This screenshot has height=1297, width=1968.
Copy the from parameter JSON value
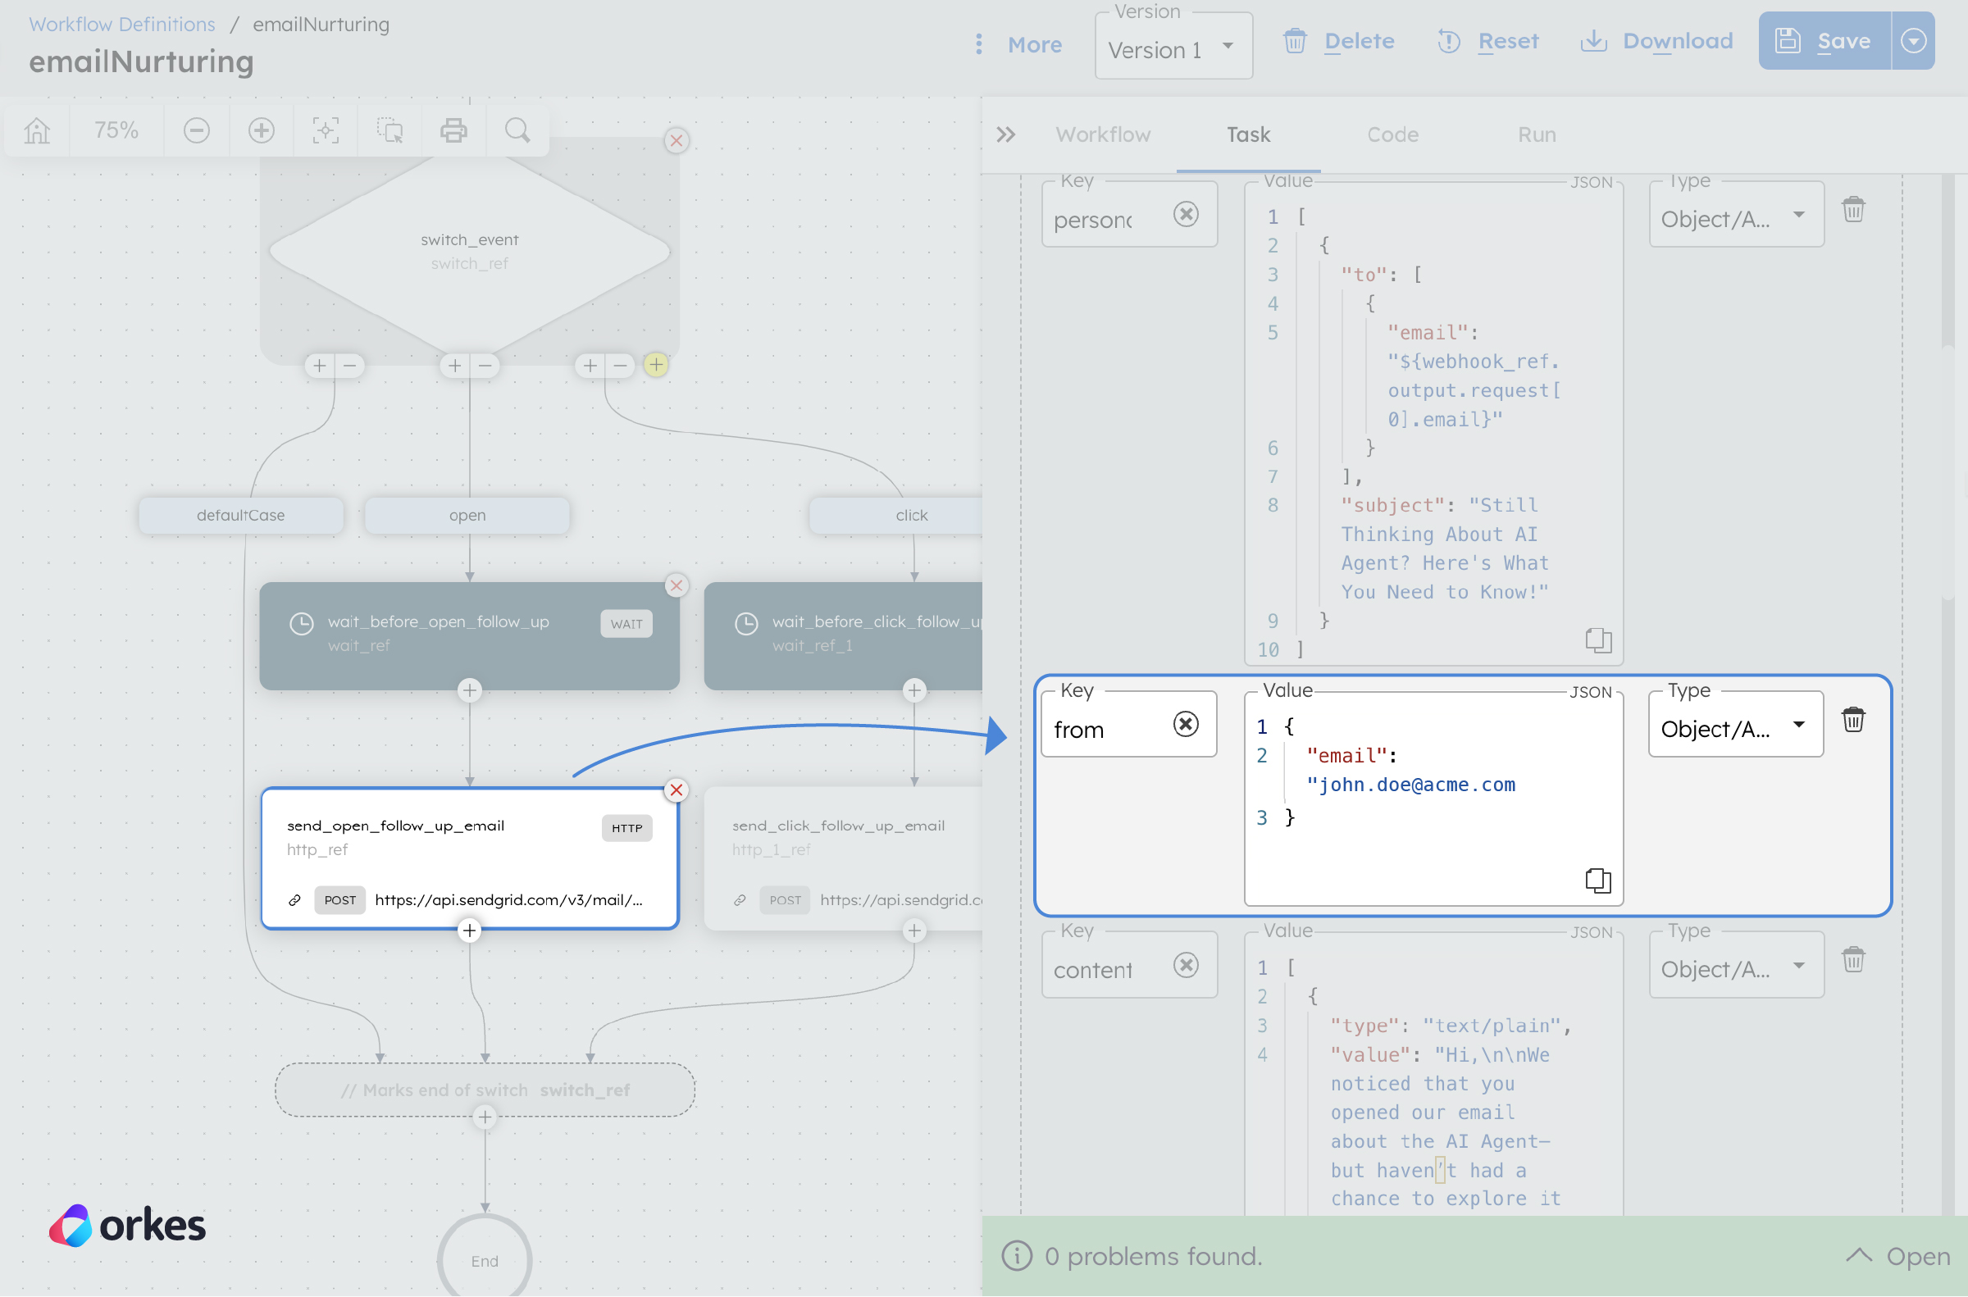(1597, 881)
